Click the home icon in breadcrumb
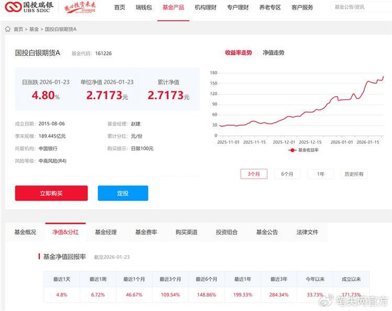Screen dimensions: 392x311 (x=8, y=29)
